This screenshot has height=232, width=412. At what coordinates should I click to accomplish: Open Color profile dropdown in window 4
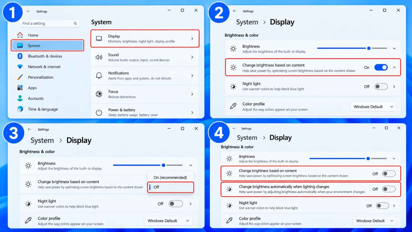374,221
